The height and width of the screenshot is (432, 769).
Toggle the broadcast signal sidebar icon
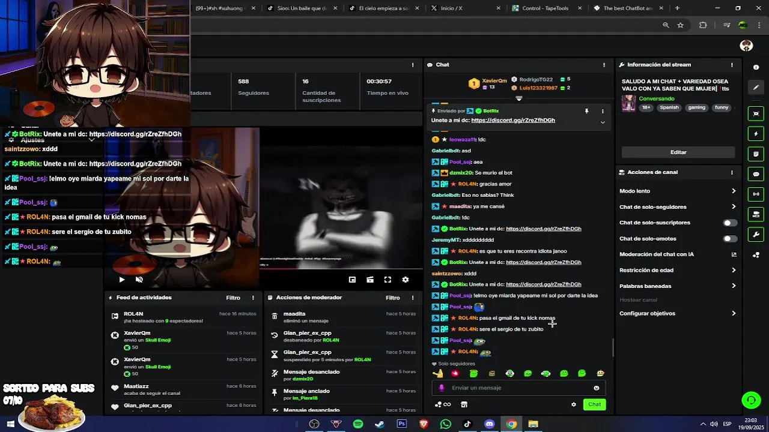pos(756,194)
